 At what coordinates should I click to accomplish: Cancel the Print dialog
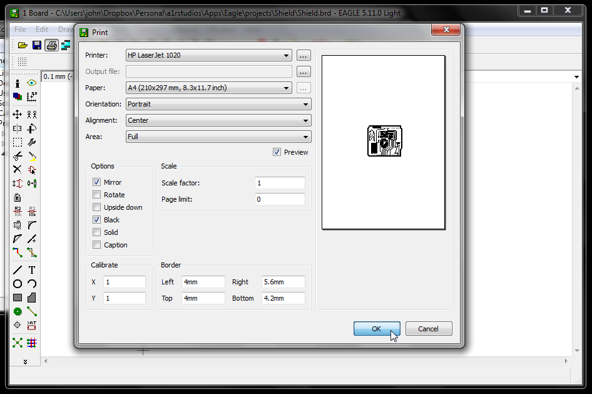(429, 329)
